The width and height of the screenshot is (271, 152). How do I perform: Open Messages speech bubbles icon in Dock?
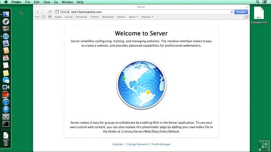click(6, 80)
